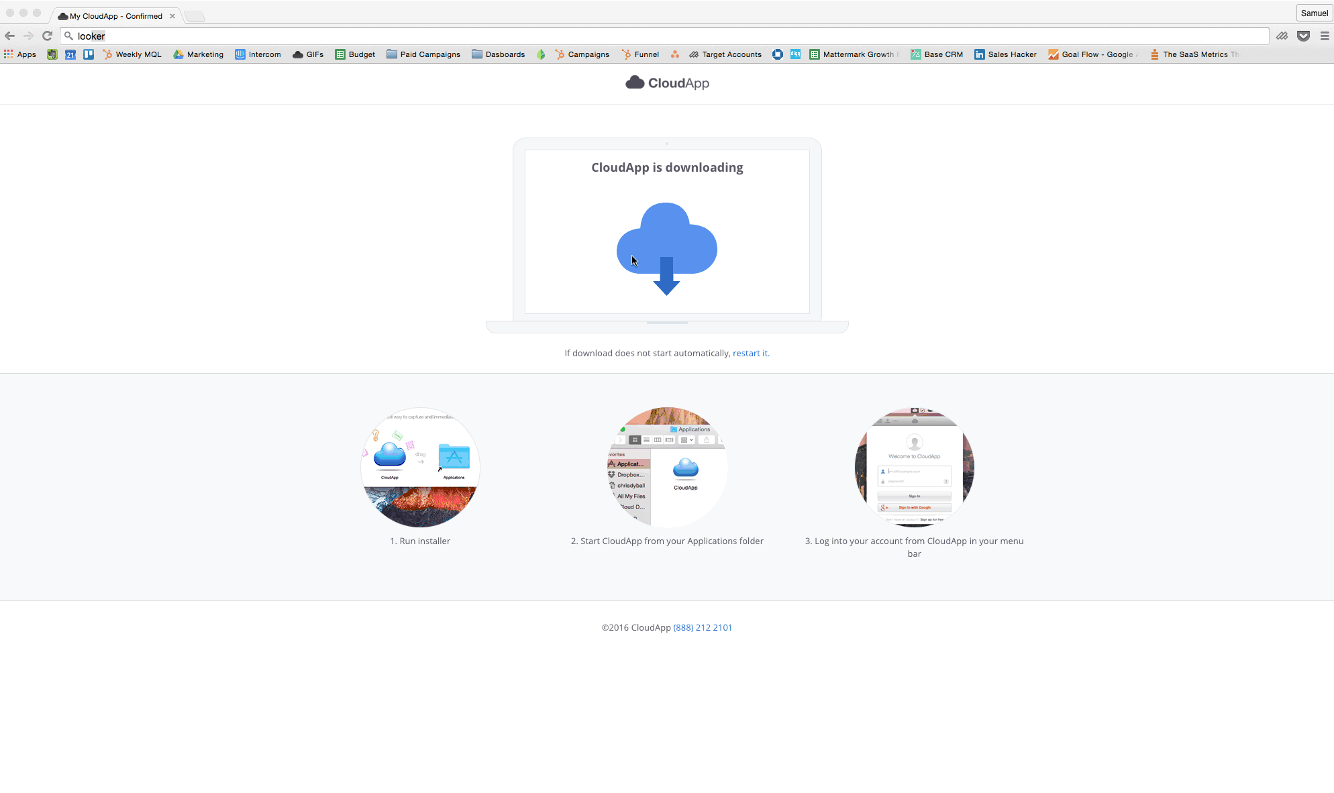
Task: Click the ©2016 CloudApp footer text
Action: [636, 627]
